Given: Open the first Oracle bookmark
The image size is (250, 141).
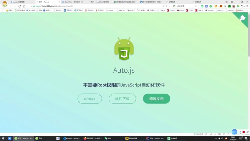Looking at the screenshot, I should 161,10.
